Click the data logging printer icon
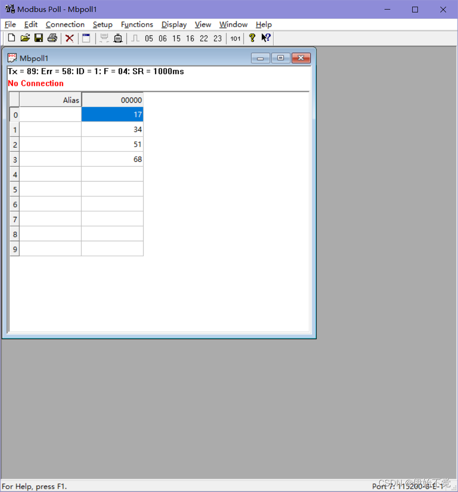 pyautogui.click(x=118, y=38)
